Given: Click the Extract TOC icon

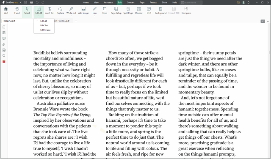Looking at the screenshot, I should tap(174, 9).
